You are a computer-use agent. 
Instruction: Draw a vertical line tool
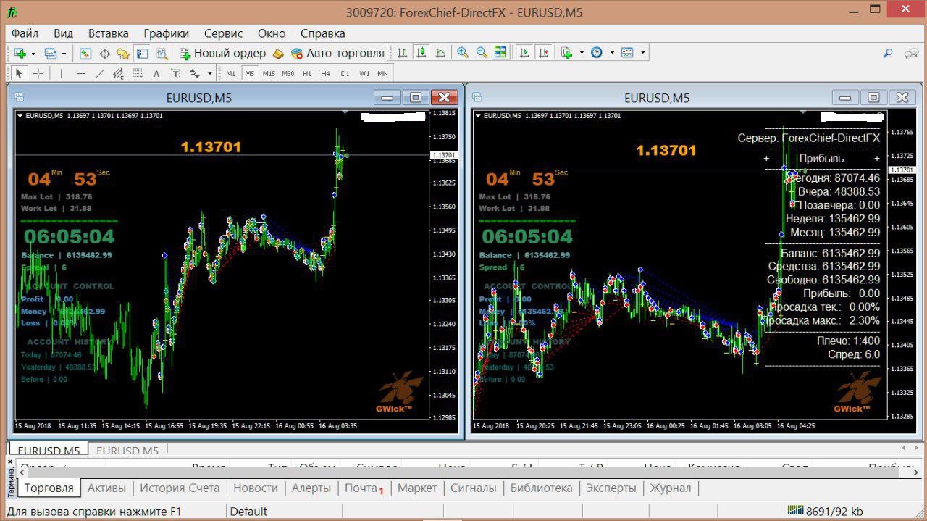click(x=62, y=73)
